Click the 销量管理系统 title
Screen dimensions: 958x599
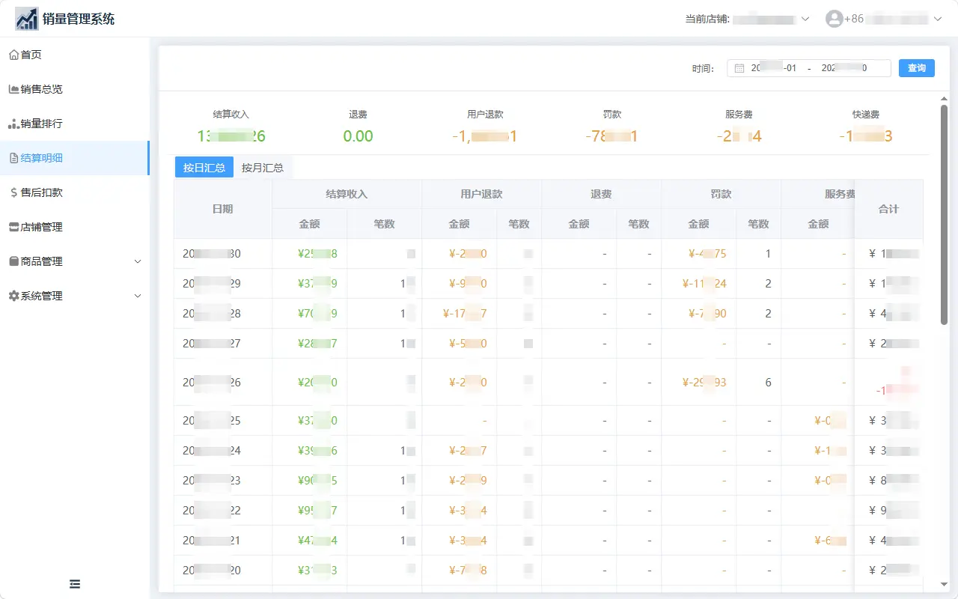pos(79,19)
